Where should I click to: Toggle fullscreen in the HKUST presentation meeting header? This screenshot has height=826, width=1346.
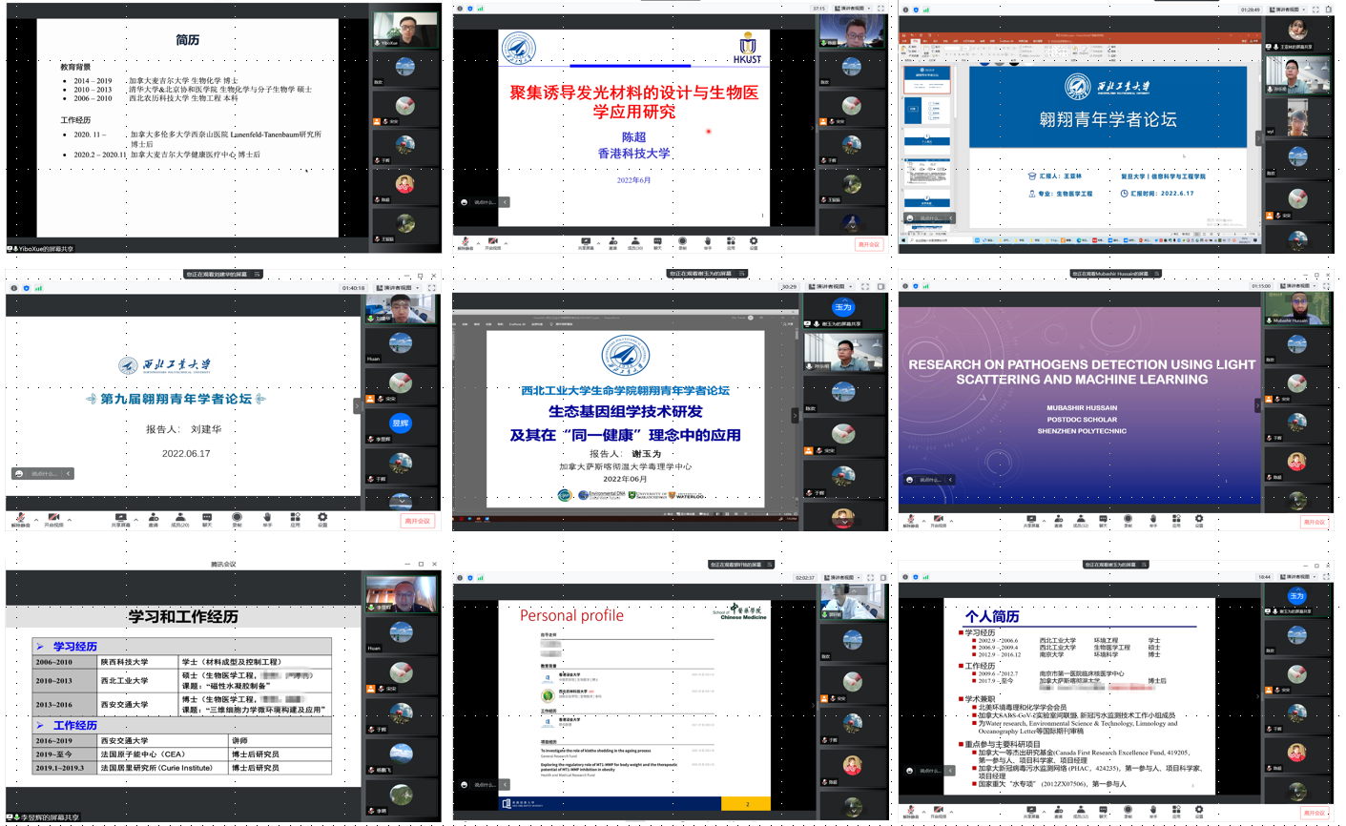click(880, 9)
